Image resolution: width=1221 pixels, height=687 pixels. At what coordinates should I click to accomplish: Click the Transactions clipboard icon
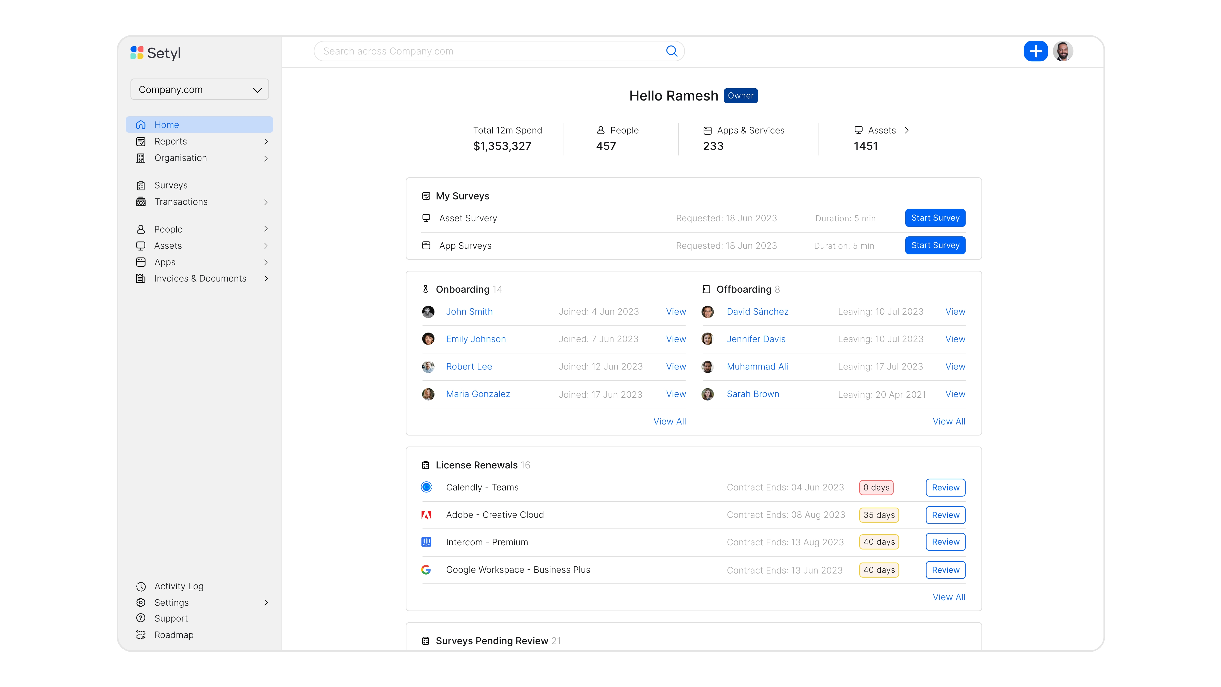(141, 202)
